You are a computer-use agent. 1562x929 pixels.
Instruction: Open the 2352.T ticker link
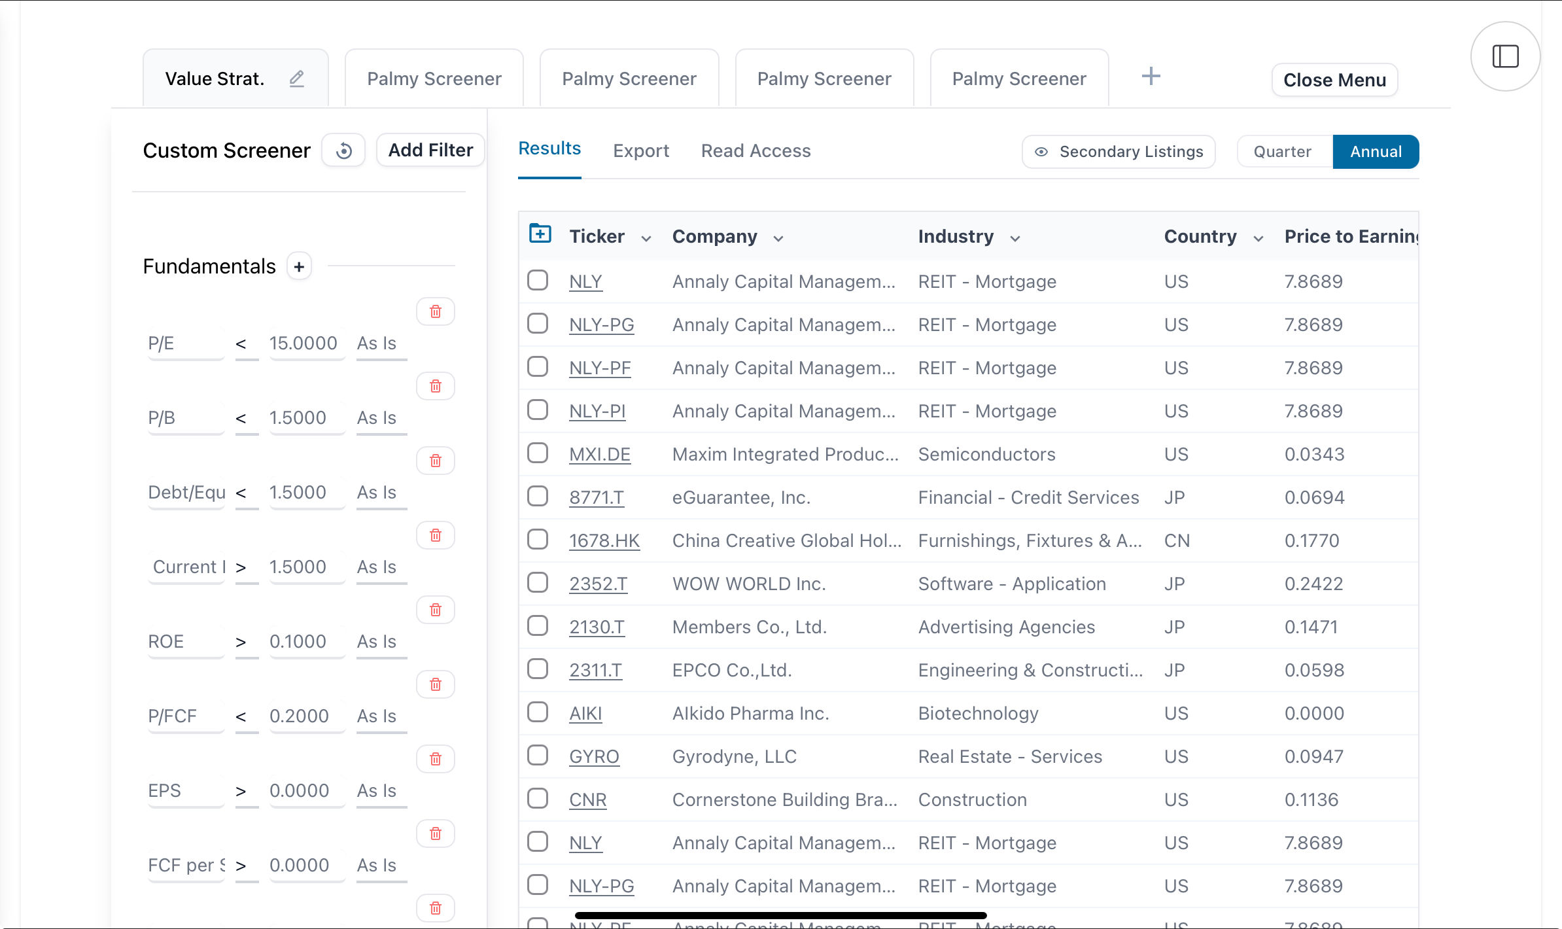click(599, 584)
